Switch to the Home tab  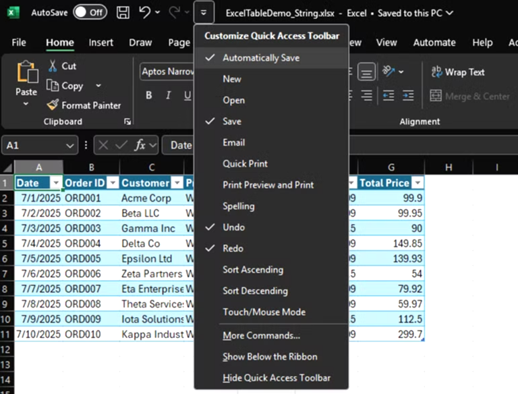coord(60,43)
